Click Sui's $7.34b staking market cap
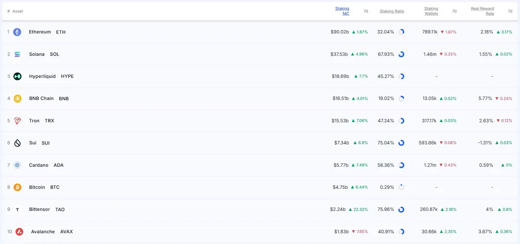520x244 pixels. pyautogui.click(x=341, y=143)
